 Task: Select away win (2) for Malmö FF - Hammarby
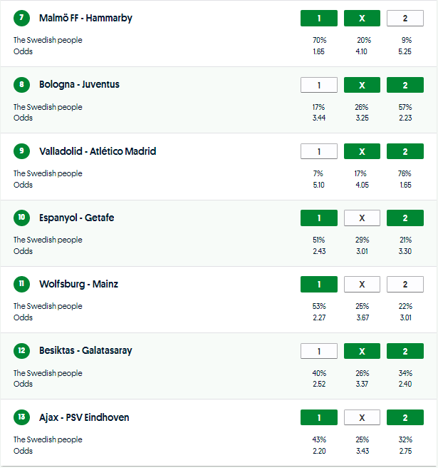point(405,19)
